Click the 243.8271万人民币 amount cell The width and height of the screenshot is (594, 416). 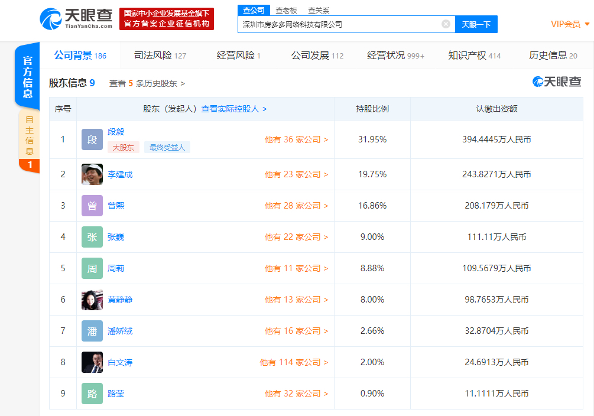(496, 174)
